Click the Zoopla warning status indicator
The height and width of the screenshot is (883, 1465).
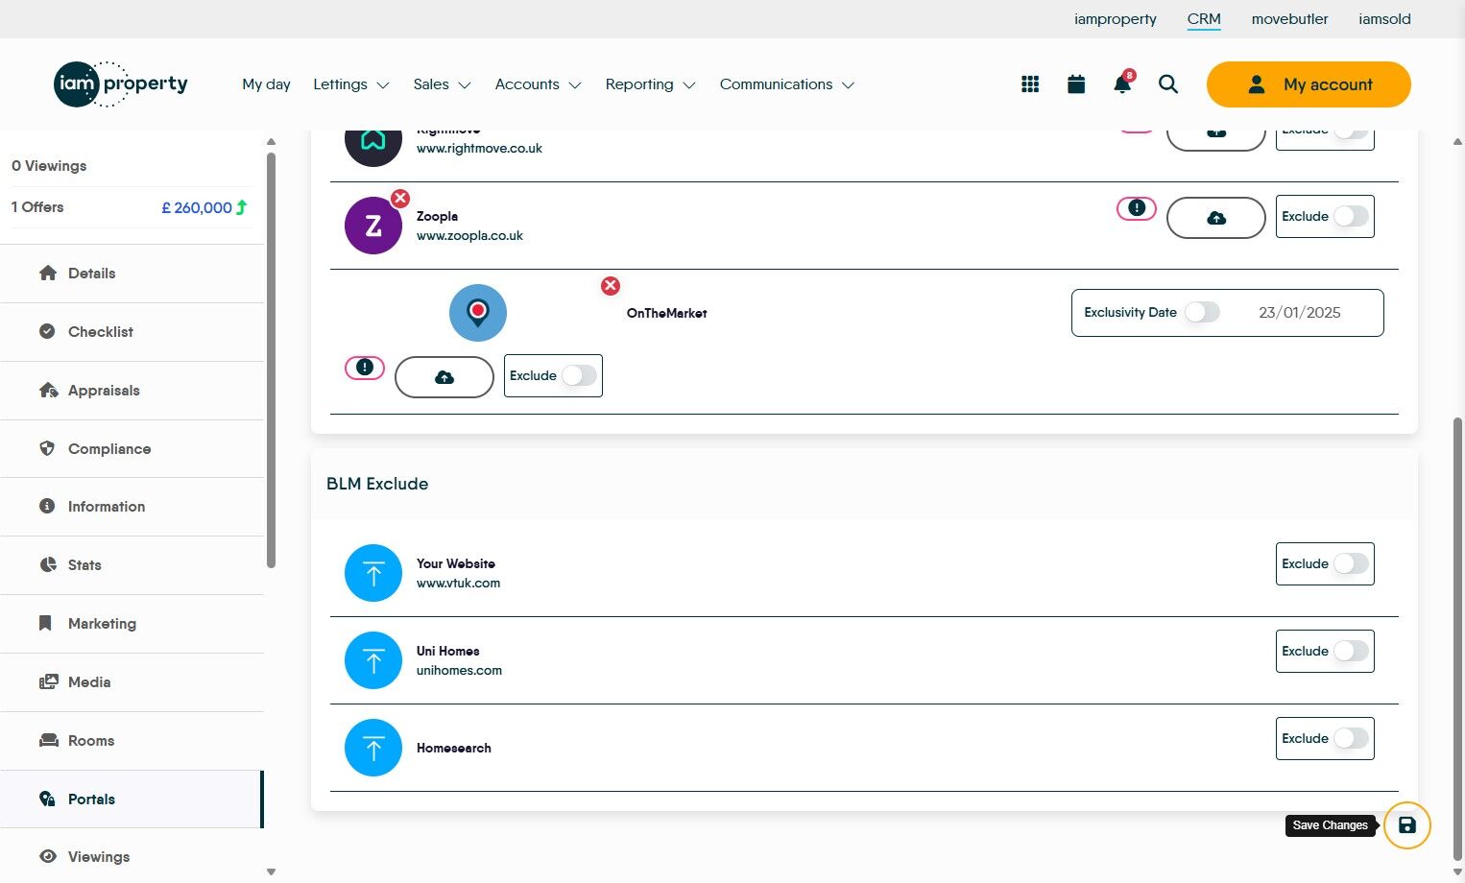tap(1137, 208)
